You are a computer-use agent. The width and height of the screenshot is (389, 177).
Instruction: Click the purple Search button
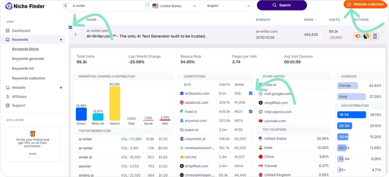pyautogui.click(x=281, y=5)
